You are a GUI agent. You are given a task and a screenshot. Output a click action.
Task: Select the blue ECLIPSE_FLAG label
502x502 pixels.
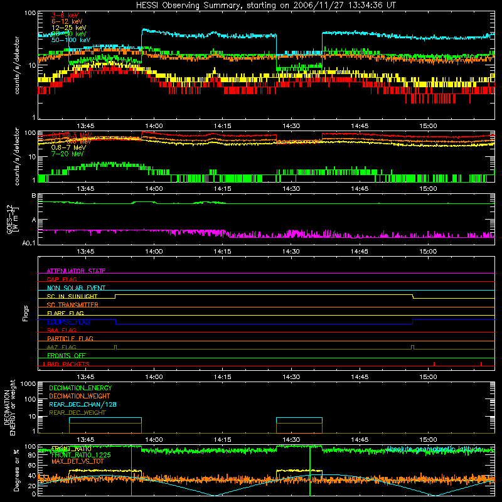tap(68, 322)
